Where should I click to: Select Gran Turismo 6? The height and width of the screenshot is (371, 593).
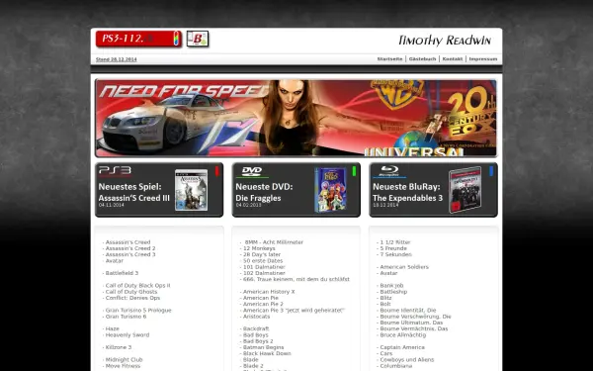125,317
